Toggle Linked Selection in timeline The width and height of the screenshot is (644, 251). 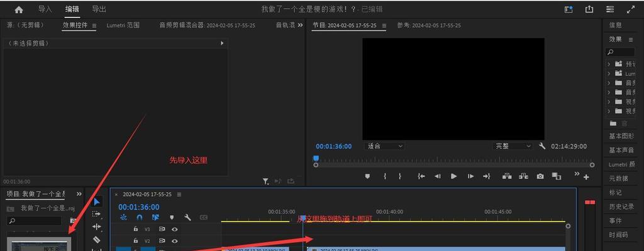tap(156, 217)
